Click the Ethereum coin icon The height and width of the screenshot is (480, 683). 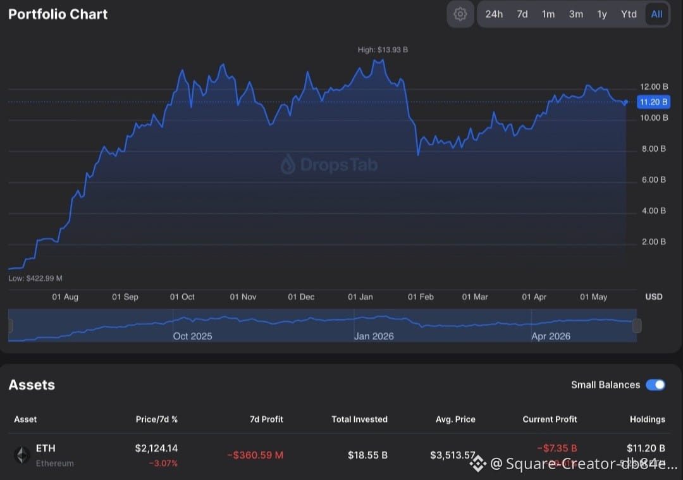(x=22, y=455)
